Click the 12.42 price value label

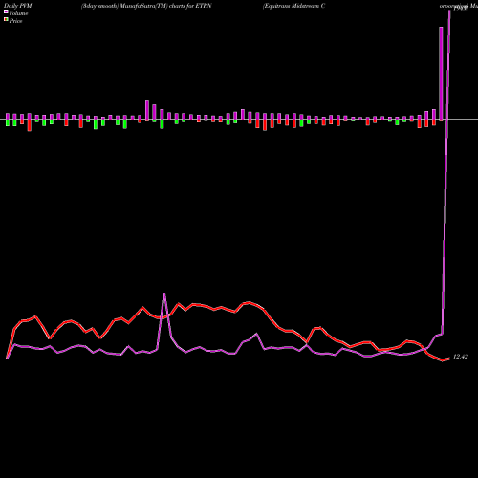click(461, 357)
